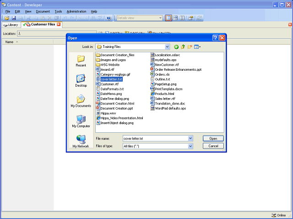Click the Cut scissors toolbar icon
The height and width of the screenshot is (219, 293).
click(x=29, y=18)
